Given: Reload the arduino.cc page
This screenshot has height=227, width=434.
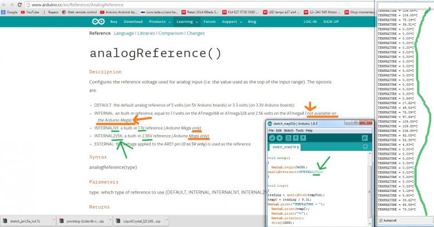Looking at the screenshot, I should click(x=19, y=4).
